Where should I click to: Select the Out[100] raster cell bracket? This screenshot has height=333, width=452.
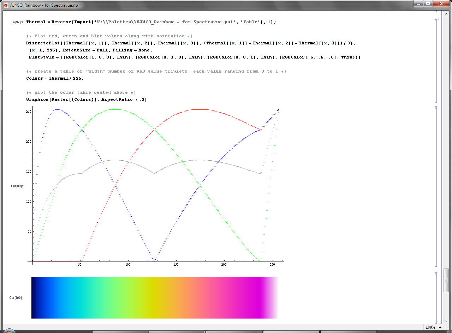436,298
